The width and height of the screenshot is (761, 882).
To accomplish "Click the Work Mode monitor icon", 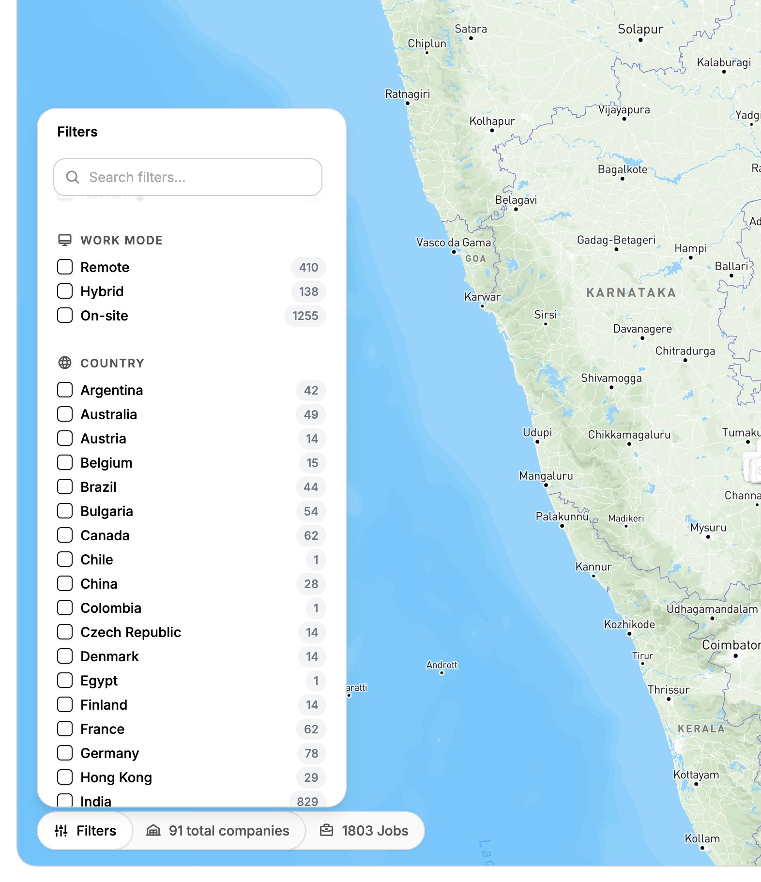I will [x=65, y=240].
